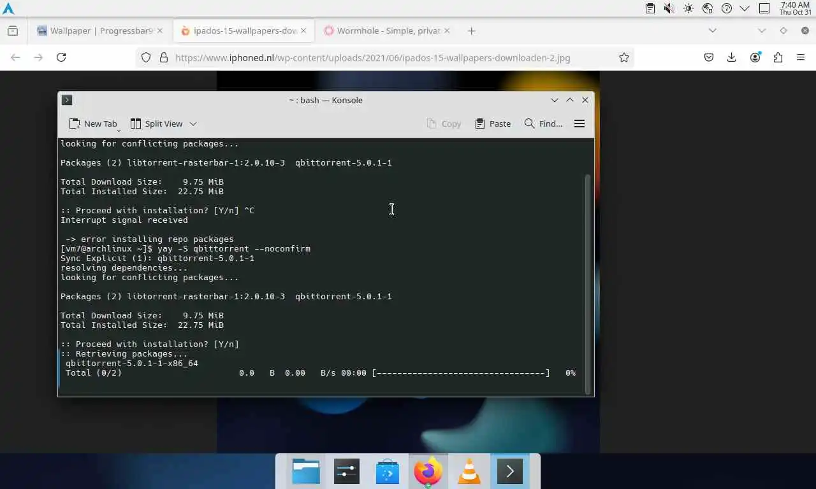Click the Firefox window minimize chevron
The image size is (816, 489).
pyautogui.click(x=762, y=31)
